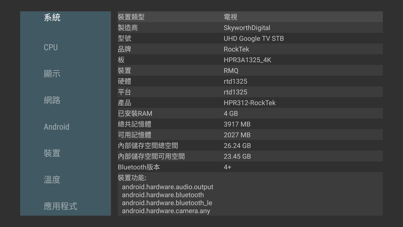This screenshot has width=403, height=227.
Task: Click the 可用記憶體 label
Action: click(x=134, y=135)
